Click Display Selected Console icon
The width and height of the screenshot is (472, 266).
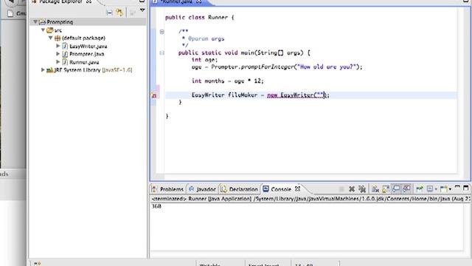coord(430,189)
